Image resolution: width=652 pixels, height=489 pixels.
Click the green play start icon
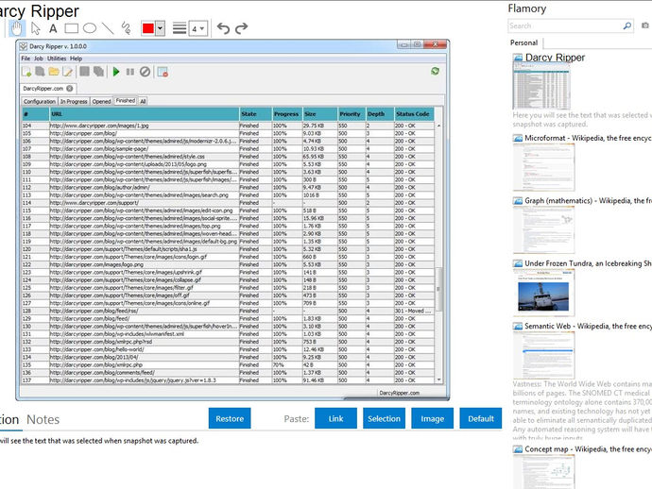click(x=116, y=72)
